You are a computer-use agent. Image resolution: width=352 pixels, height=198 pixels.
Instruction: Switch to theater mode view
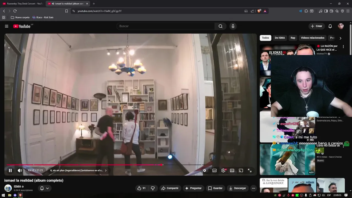point(232,170)
